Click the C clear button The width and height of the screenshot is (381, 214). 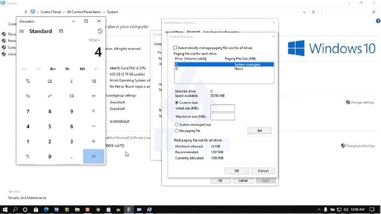[x=71, y=81]
